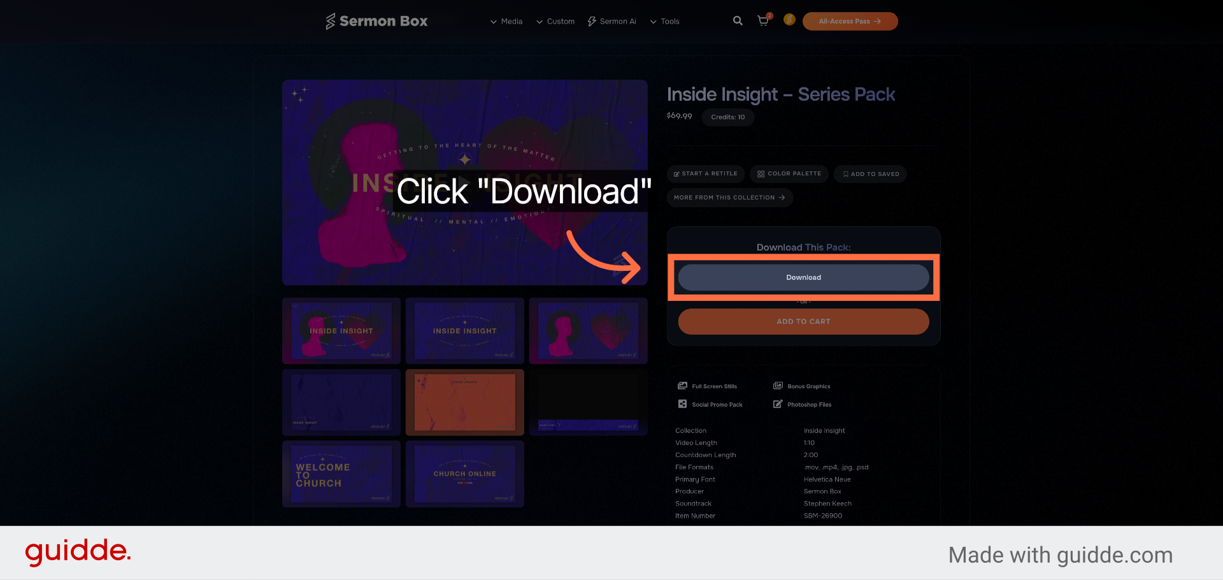Open the Sermon Ai menu item
The image size is (1223, 580).
coord(611,21)
